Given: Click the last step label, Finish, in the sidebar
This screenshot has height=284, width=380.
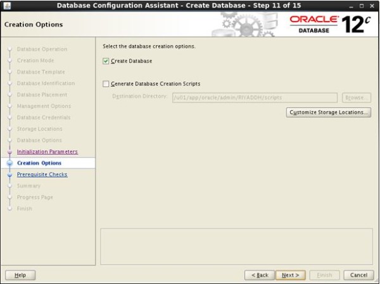Looking at the screenshot, I should tap(25, 209).
